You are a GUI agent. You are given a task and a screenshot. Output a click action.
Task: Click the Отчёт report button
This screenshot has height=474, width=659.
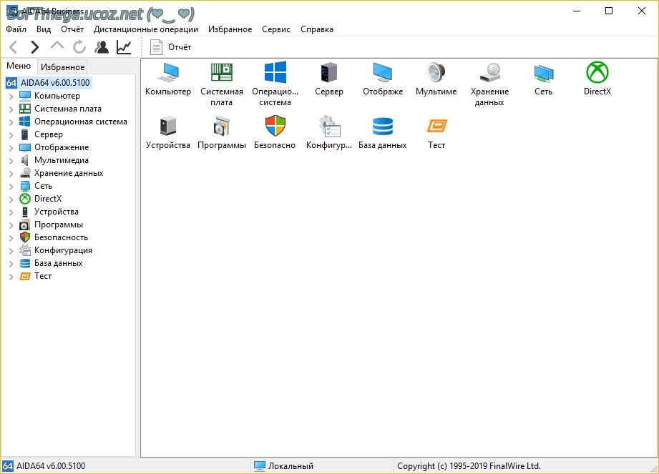tap(172, 47)
